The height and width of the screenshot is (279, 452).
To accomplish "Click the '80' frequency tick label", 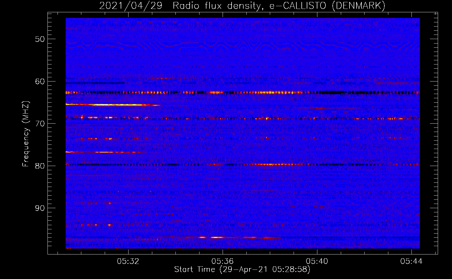I will 40,166.
